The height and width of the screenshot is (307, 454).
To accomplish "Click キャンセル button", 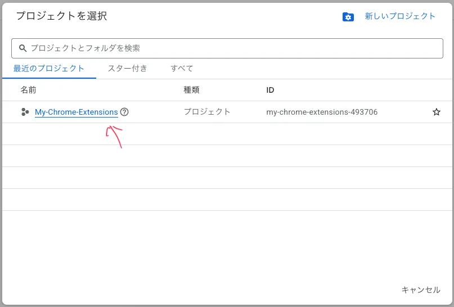I will coord(421,290).
